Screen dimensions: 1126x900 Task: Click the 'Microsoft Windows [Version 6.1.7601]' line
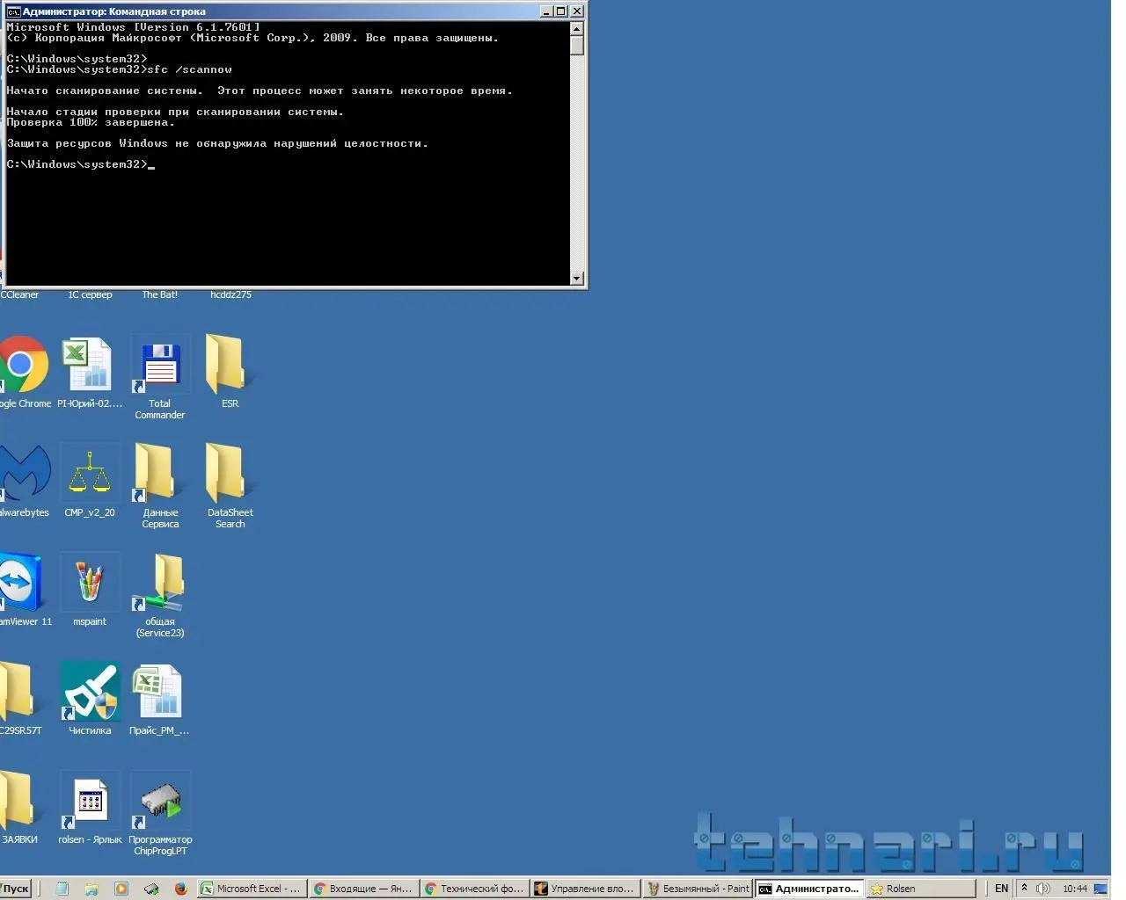pos(133,27)
